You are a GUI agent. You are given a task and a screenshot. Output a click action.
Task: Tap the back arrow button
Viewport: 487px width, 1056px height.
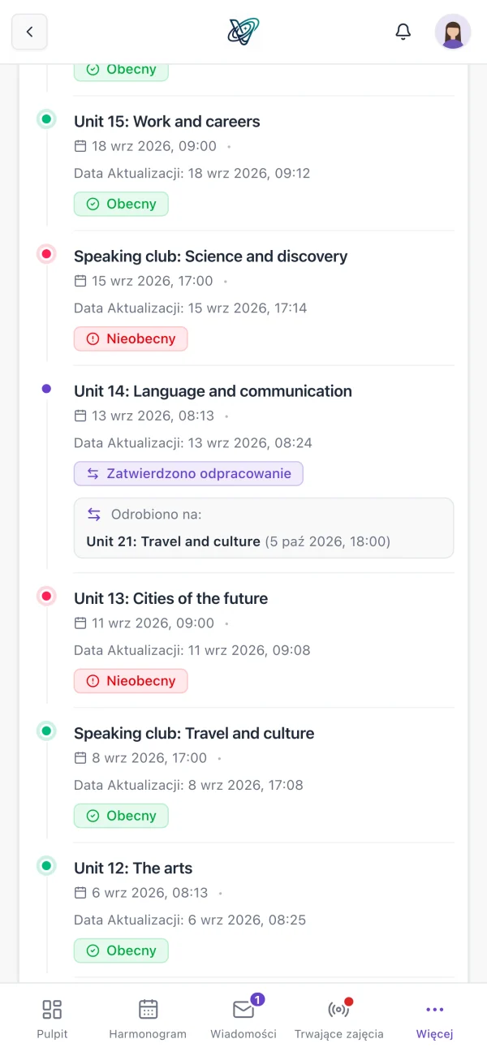click(x=29, y=32)
